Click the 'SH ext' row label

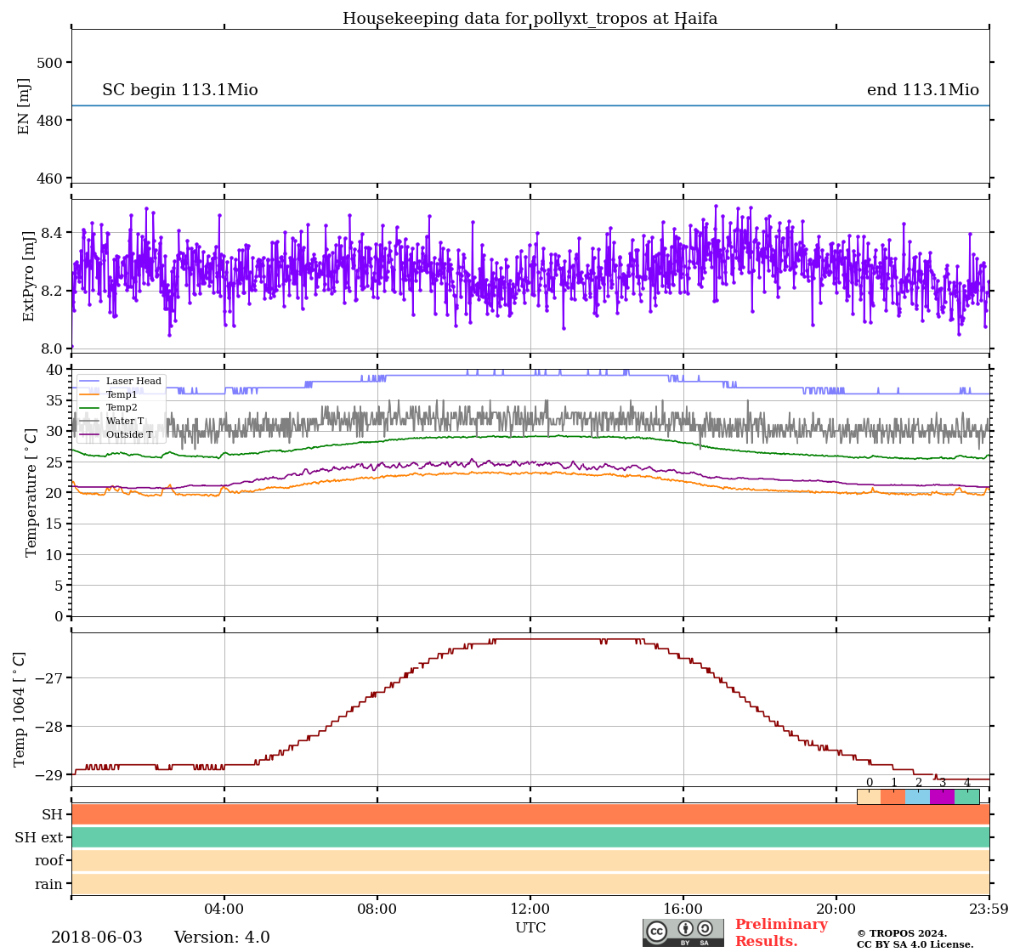(39, 838)
